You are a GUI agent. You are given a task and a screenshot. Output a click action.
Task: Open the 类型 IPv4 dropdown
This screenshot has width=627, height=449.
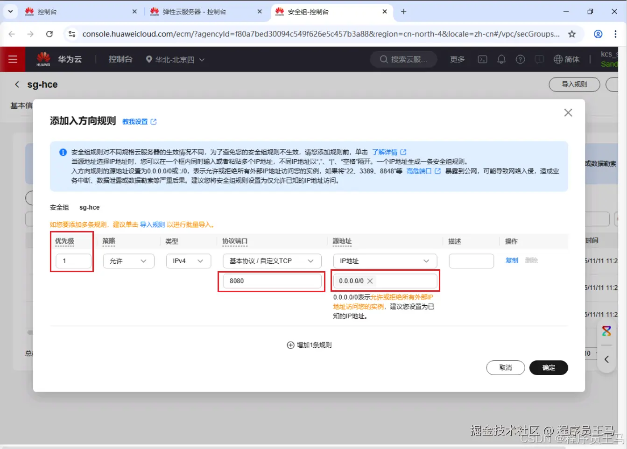point(189,261)
